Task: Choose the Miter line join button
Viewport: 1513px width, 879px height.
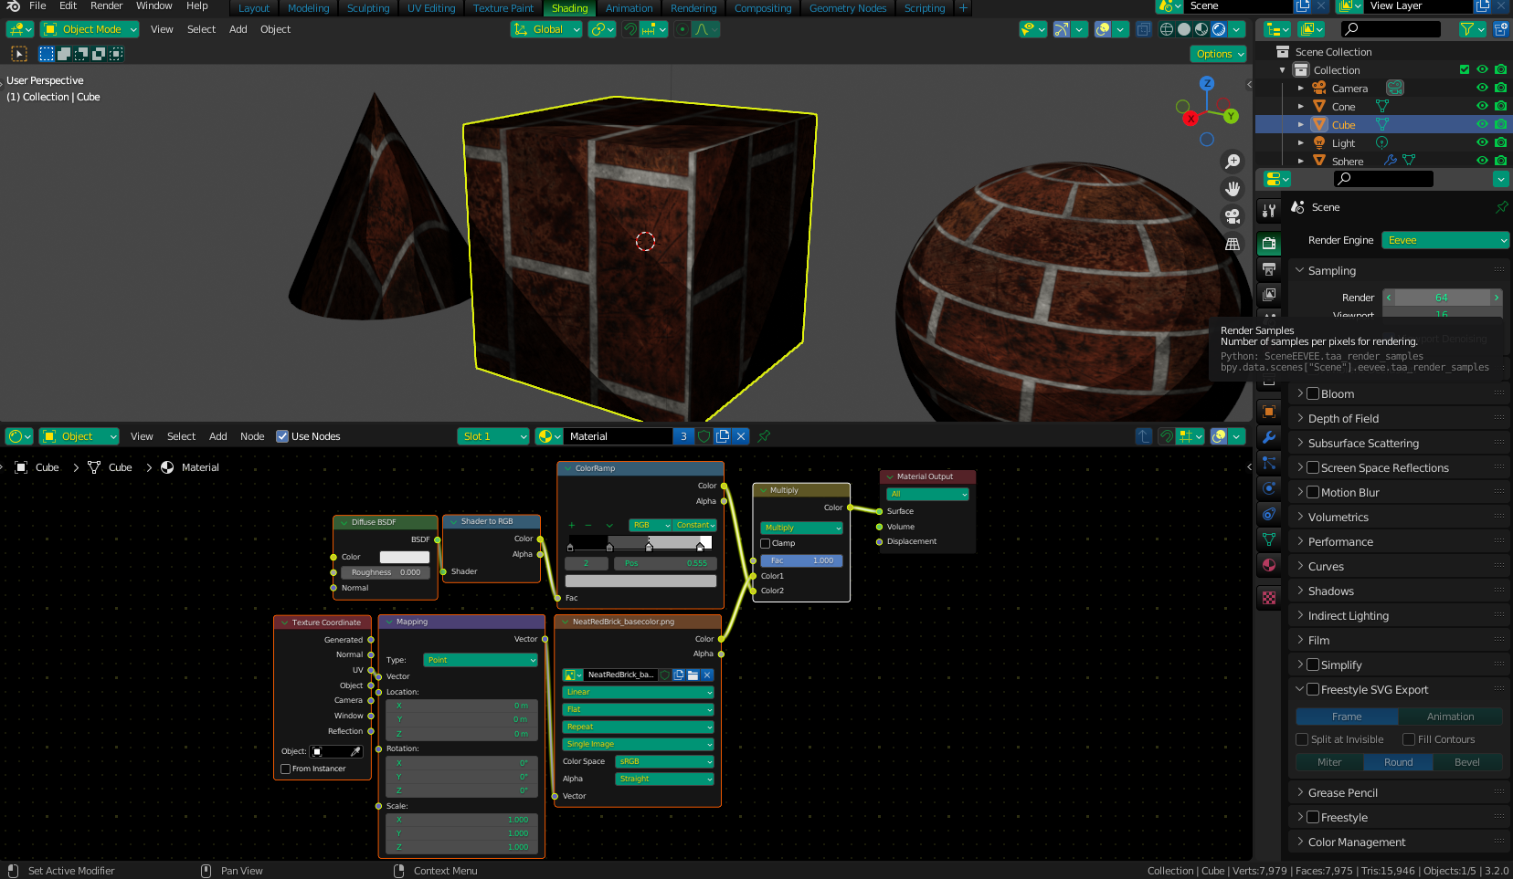Action: click(x=1329, y=763)
